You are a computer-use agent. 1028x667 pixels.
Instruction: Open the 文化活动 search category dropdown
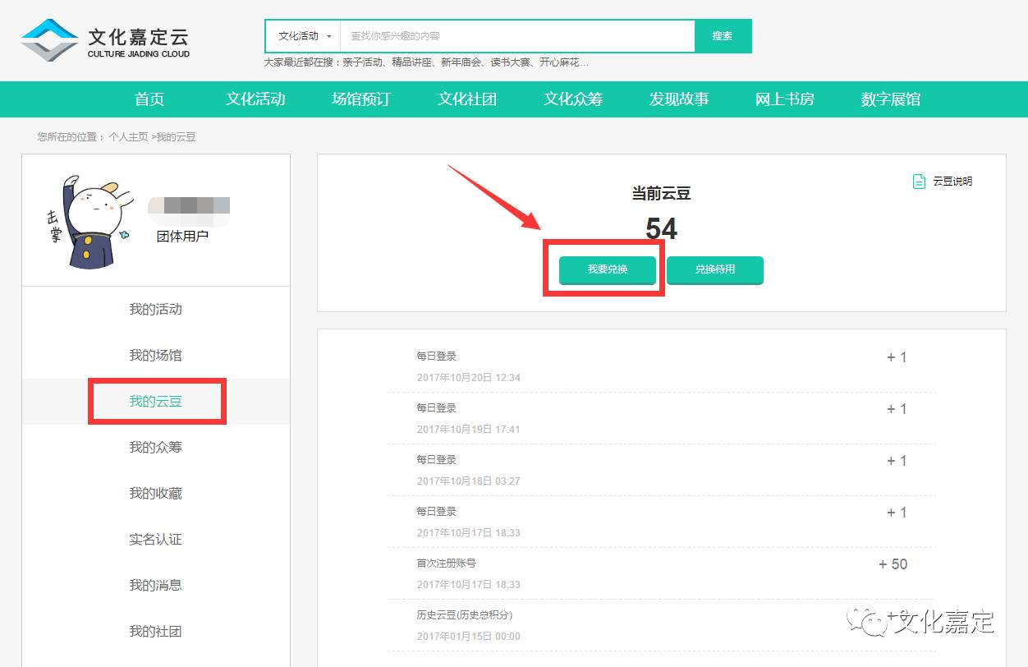point(304,36)
